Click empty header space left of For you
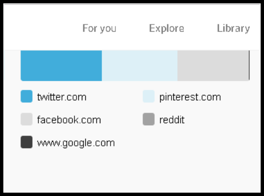 pyautogui.click(x=40, y=29)
